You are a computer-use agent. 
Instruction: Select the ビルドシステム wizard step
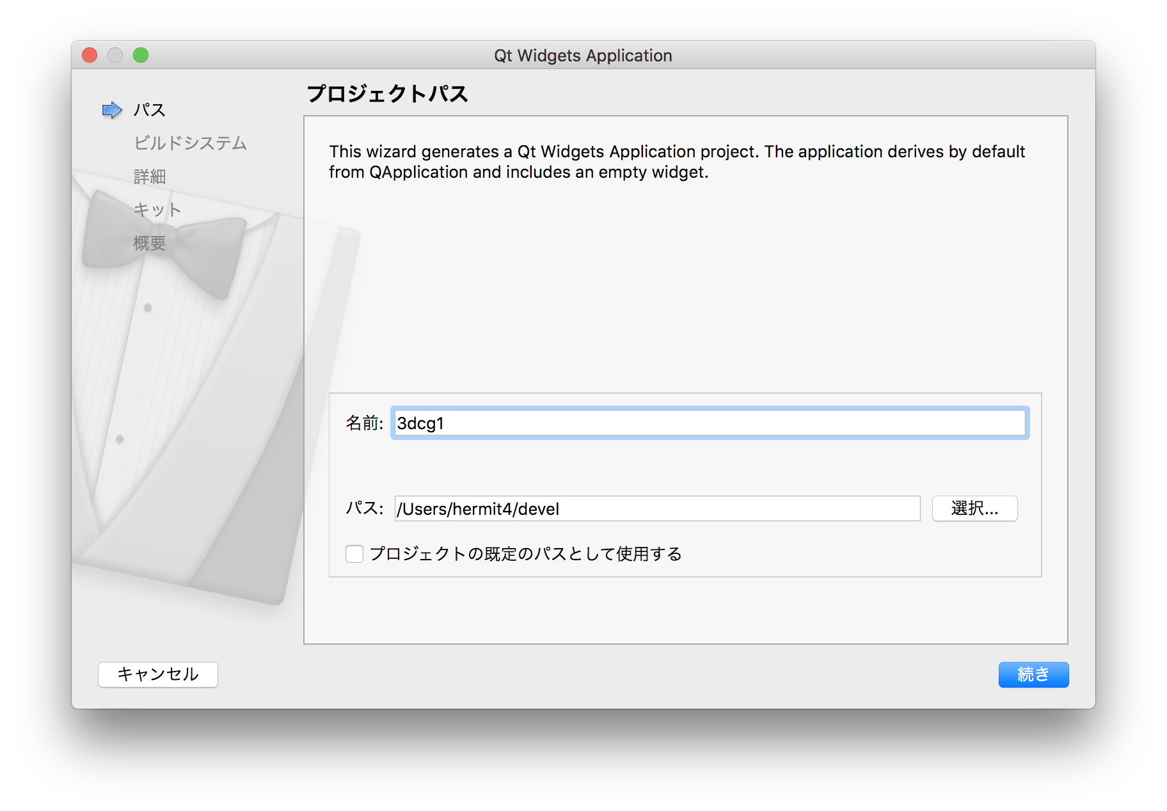[190, 143]
